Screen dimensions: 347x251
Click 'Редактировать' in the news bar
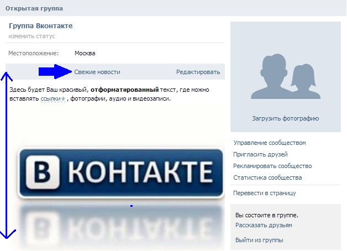tap(198, 72)
